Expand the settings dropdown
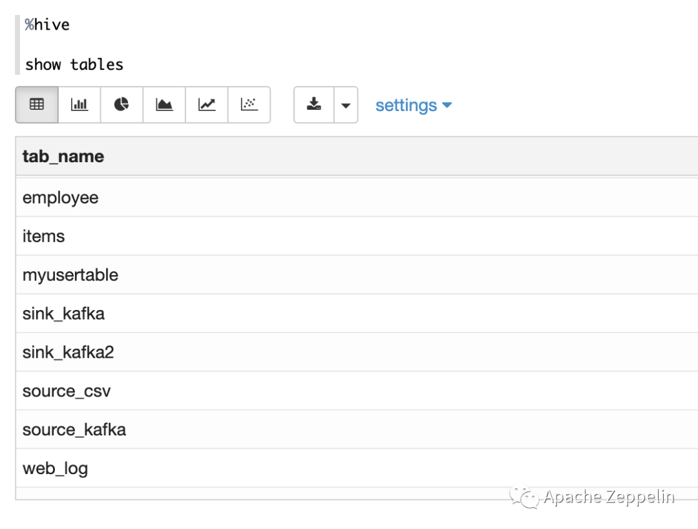This screenshot has width=698, height=529. click(414, 105)
